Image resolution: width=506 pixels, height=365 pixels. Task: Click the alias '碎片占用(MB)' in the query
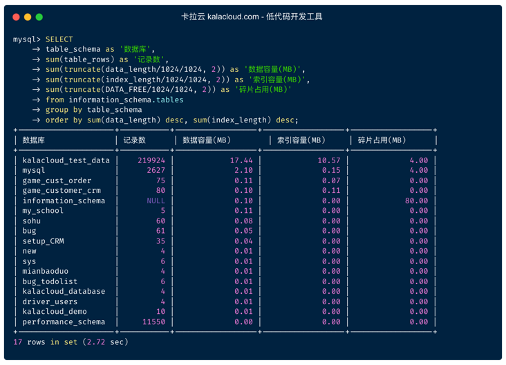tap(263, 89)
